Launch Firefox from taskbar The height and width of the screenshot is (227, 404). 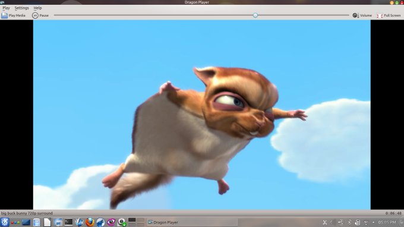(x=90, y=222)
